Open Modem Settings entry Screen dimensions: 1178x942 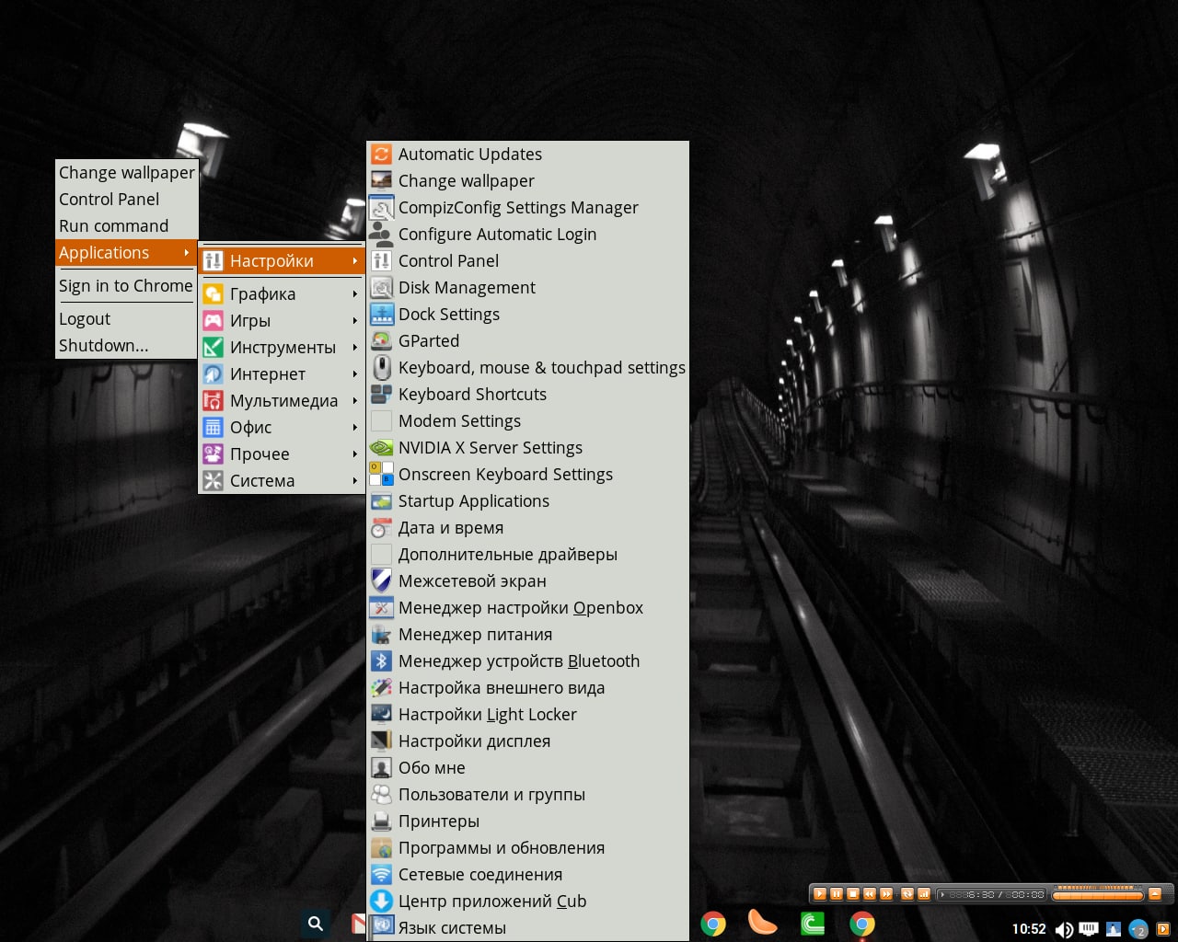[527, 421]
